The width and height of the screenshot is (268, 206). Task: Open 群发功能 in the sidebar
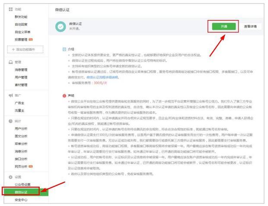point(21,17)
